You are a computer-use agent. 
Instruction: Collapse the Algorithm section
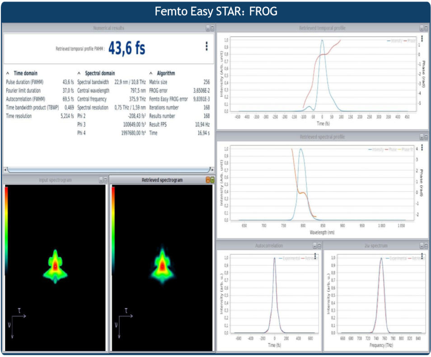coord(151,73)
